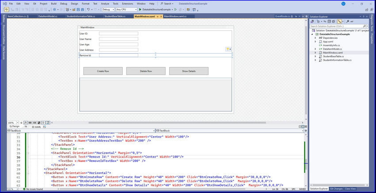This screenshot has height=193, width=376.
Task: Open the Debug configuration dropdown
Action: 108,9
